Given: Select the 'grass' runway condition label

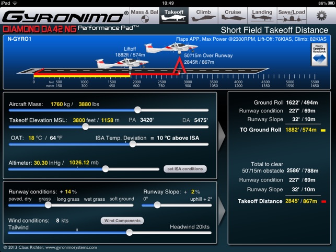Looking at the screenshot, I should (x=44, y=199).
